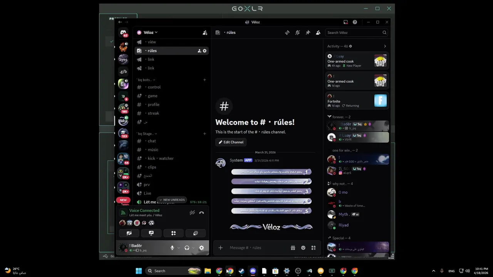Image resolution: width=493 pixels, height=277 pixels.
Task: Expand the Activity panel arrow
Action: click(385, 46)
